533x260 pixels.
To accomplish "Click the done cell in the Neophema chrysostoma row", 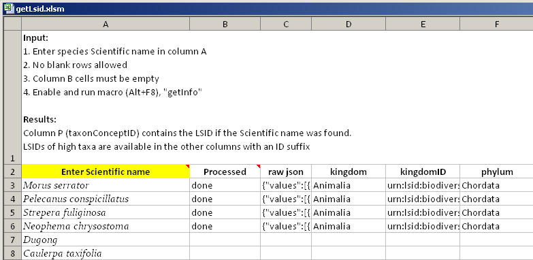I will (x=225, y=226).
